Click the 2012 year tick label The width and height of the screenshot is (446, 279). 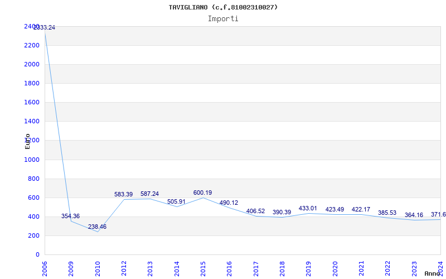tap(124, 269)
